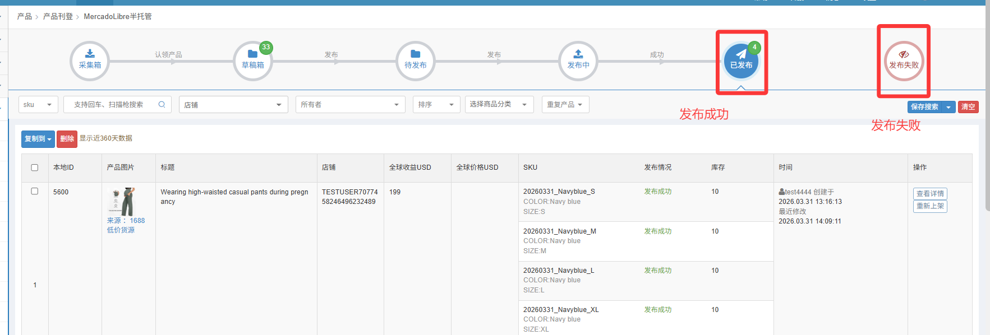Open the 发布中 publishing step

(578, 61)
